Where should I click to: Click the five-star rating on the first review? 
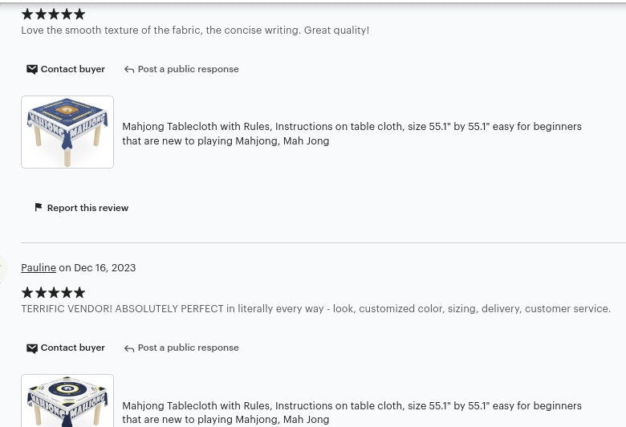(x=53, y=14)
